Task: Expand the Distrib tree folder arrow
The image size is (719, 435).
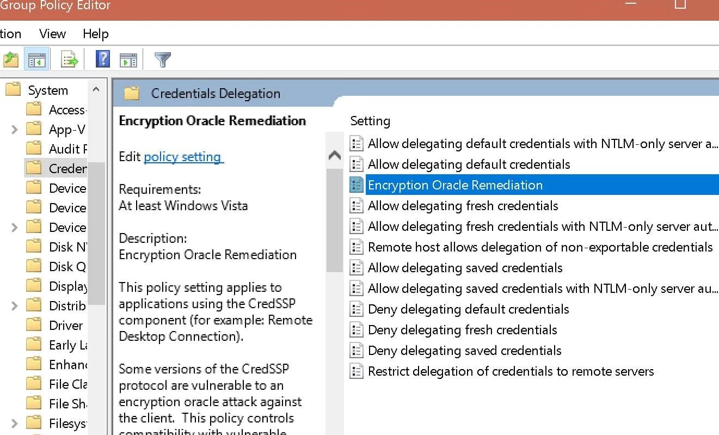Action: [15, 306]
